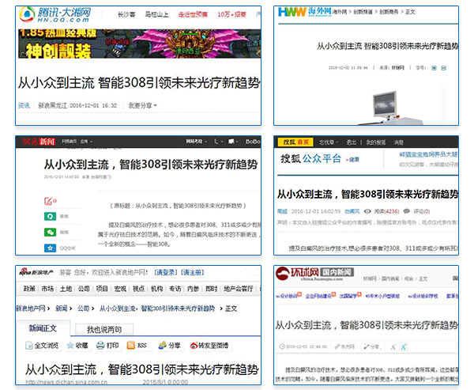Click the 请登录 login link
This screenshot has width=474, height=390.
click(x=167, y=273)
